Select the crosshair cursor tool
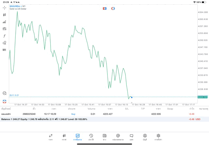209x146 pixels. [x=5, y=8]
